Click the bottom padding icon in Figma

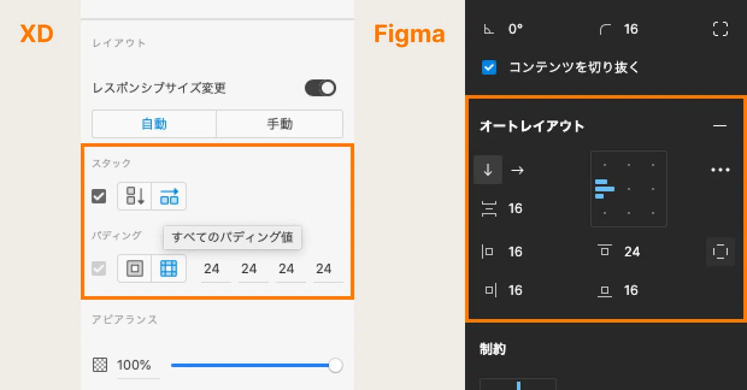tap(604, 291)
